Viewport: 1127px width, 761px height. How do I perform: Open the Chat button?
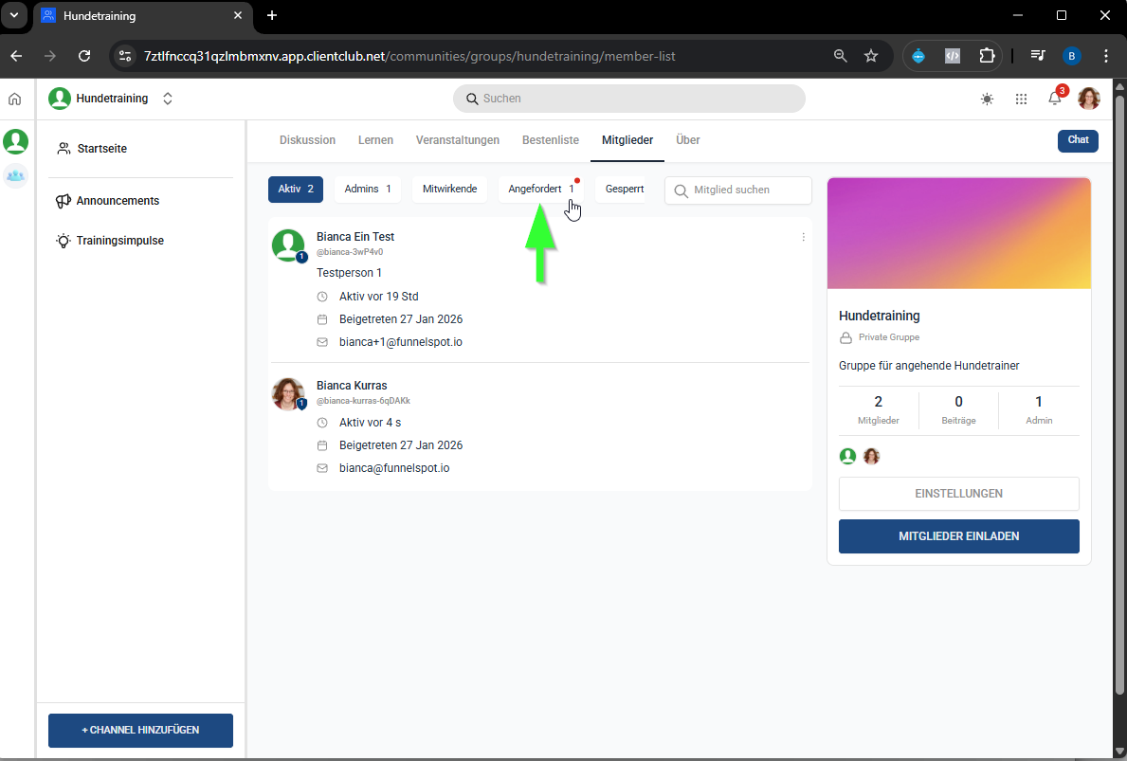point(1078,140)
